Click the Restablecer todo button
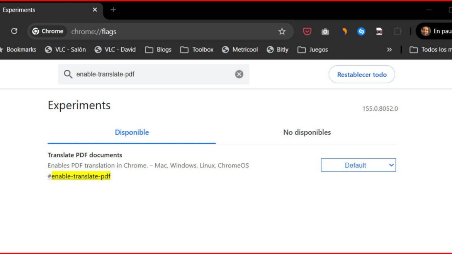Screen dimensions: 452x254 (x=362, y=74)
